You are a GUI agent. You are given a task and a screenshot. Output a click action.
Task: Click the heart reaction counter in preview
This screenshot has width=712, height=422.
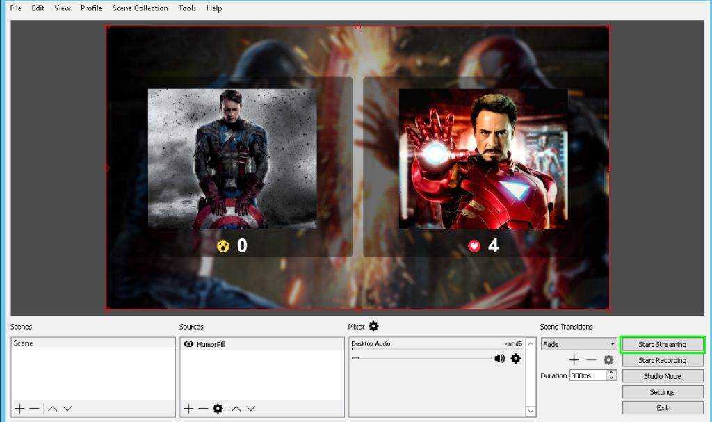[484, 245]
